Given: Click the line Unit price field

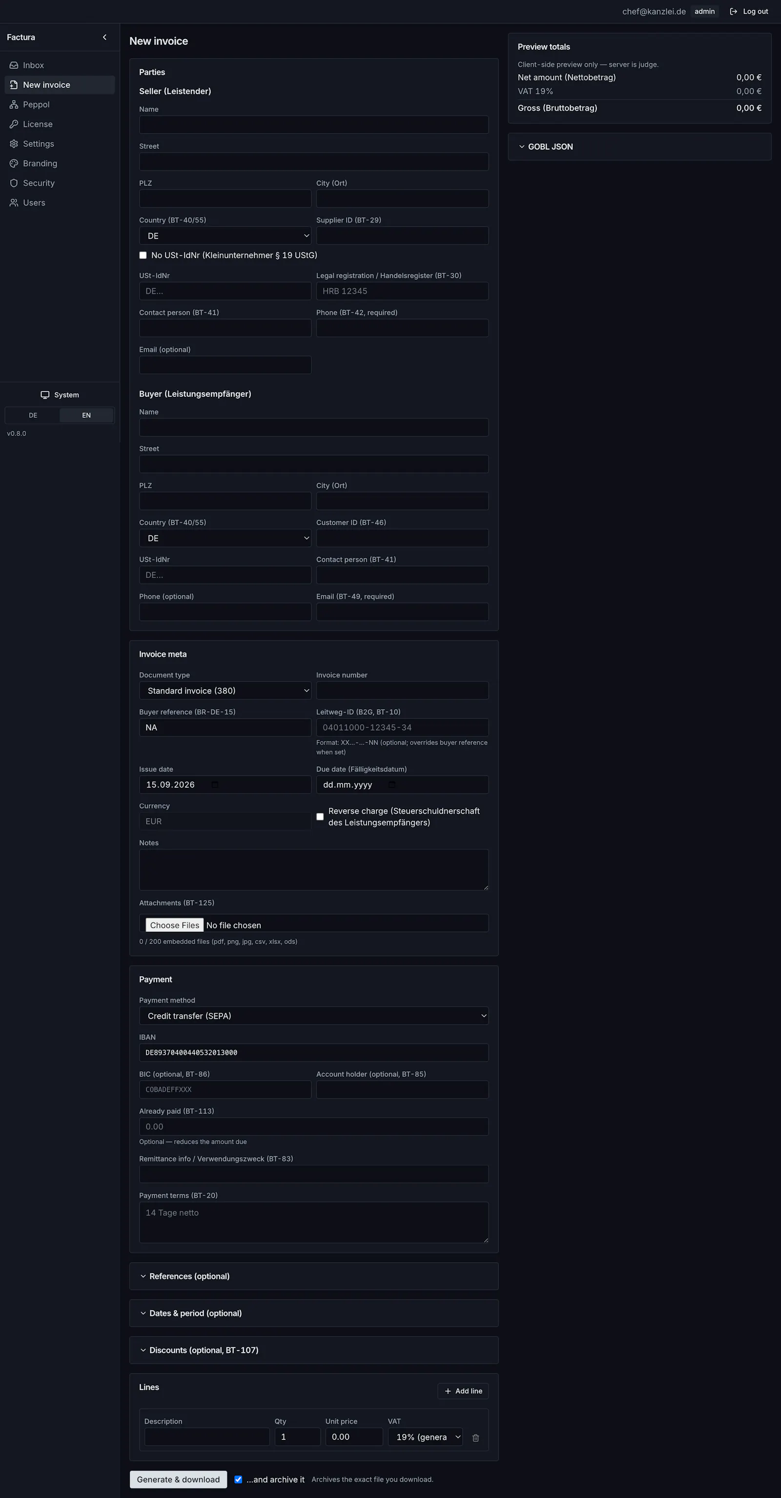Looking at the screenshot, I should click(x=354, y=1436).
